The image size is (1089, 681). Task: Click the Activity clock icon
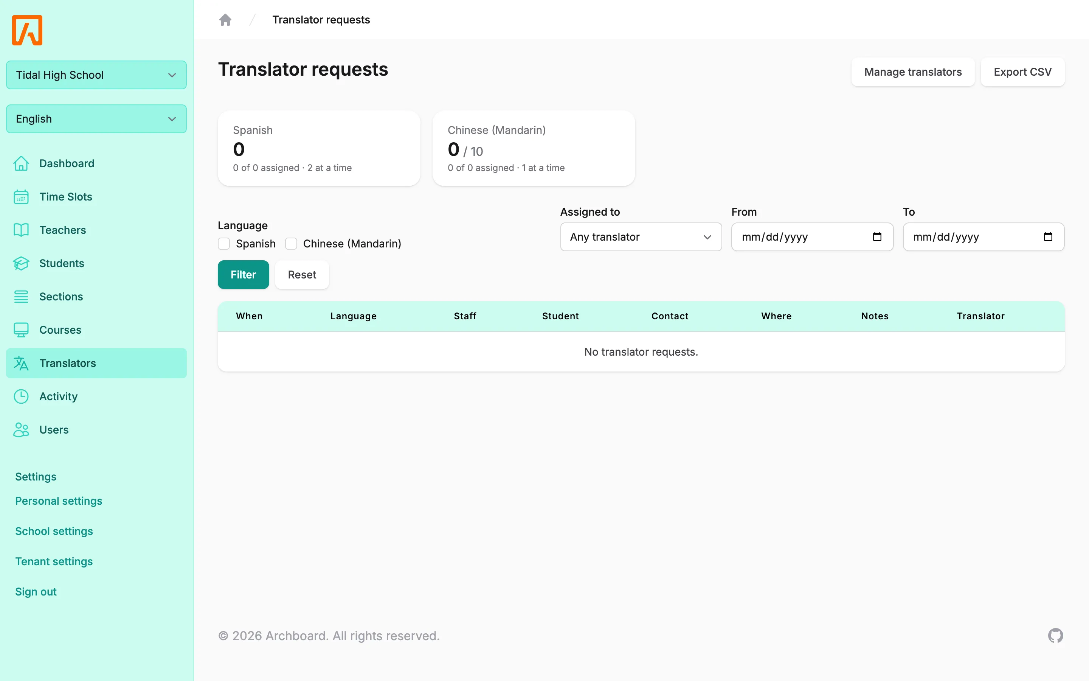pos(21,397)
